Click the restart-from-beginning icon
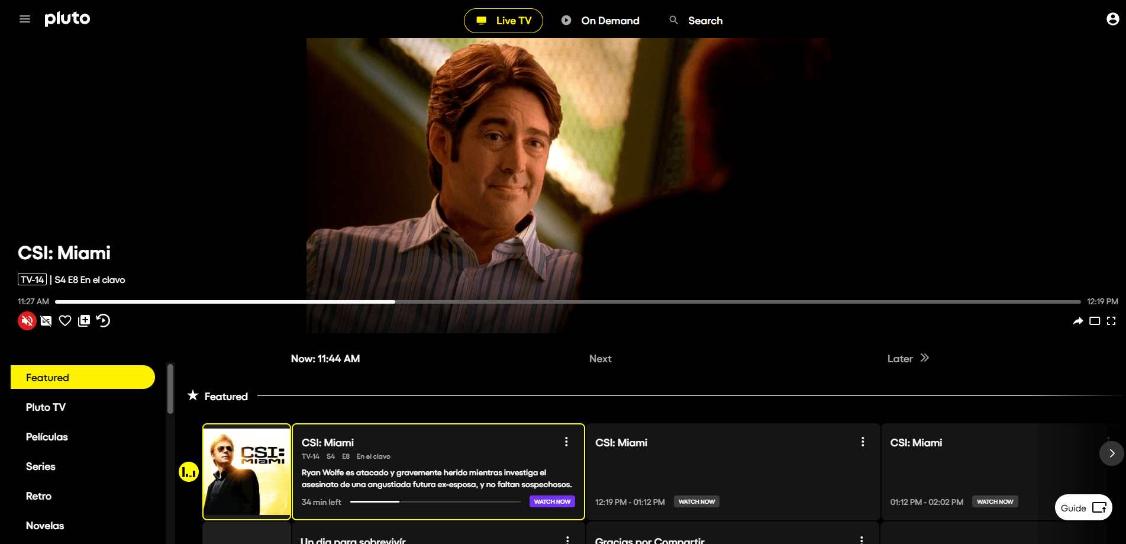Image resolution: width=1126 pixels, height=544 pixels. point(103,321)
